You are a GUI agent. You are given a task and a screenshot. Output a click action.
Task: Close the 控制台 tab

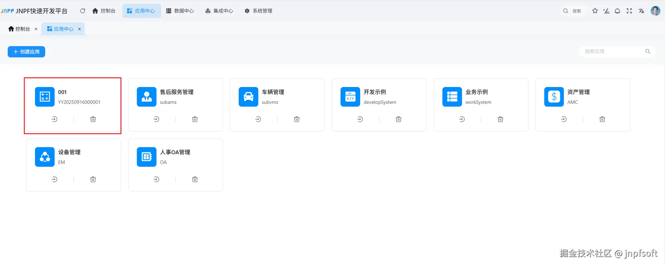tap(36, 29)
